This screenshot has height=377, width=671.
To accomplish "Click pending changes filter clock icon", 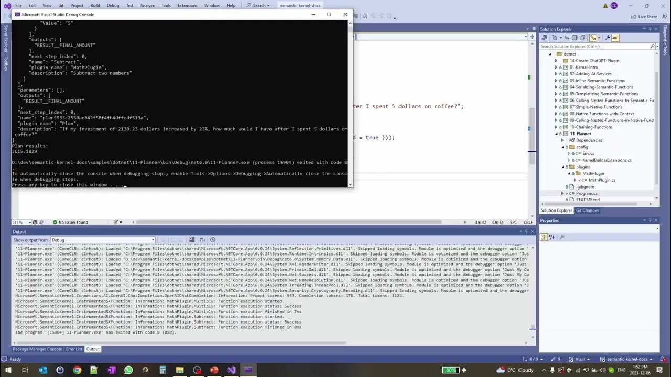I will point(555,38).
